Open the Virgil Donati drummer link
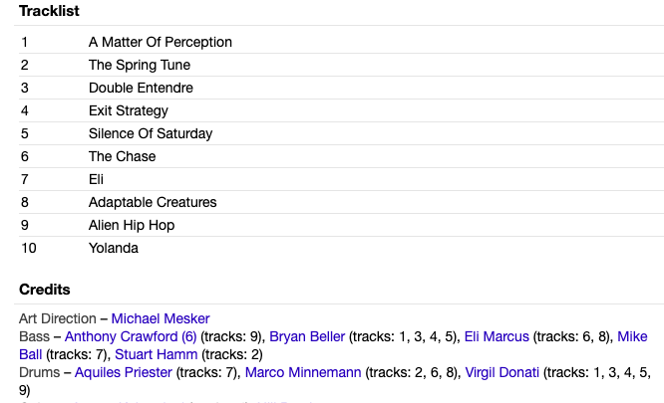This screenshot has height=403, width=664. click(x=502, y=372)
